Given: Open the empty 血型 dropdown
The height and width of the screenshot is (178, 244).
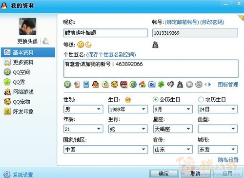Looking at the screenshot, I should (x=218, y=129).
